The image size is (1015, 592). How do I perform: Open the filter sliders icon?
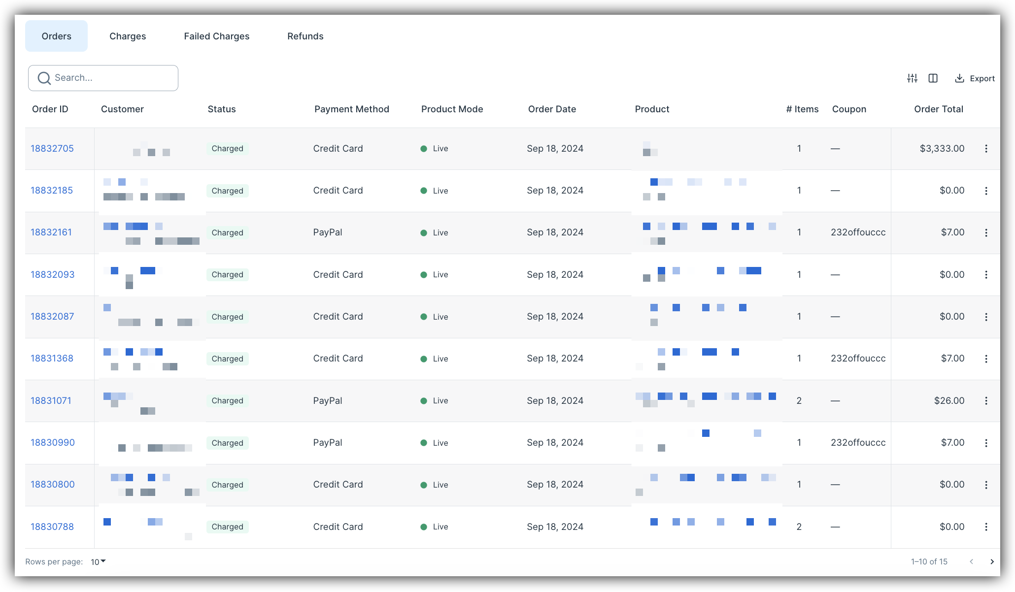912,78
